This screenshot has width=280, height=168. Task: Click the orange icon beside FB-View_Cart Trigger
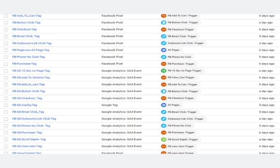pyautogui.click(x=163, y=77)
